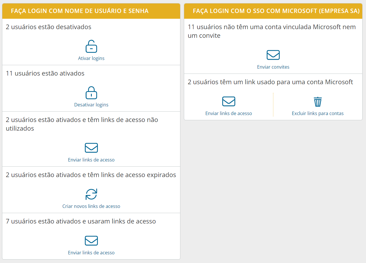Select Enviar links de acesso under unused links

(91, 160)
